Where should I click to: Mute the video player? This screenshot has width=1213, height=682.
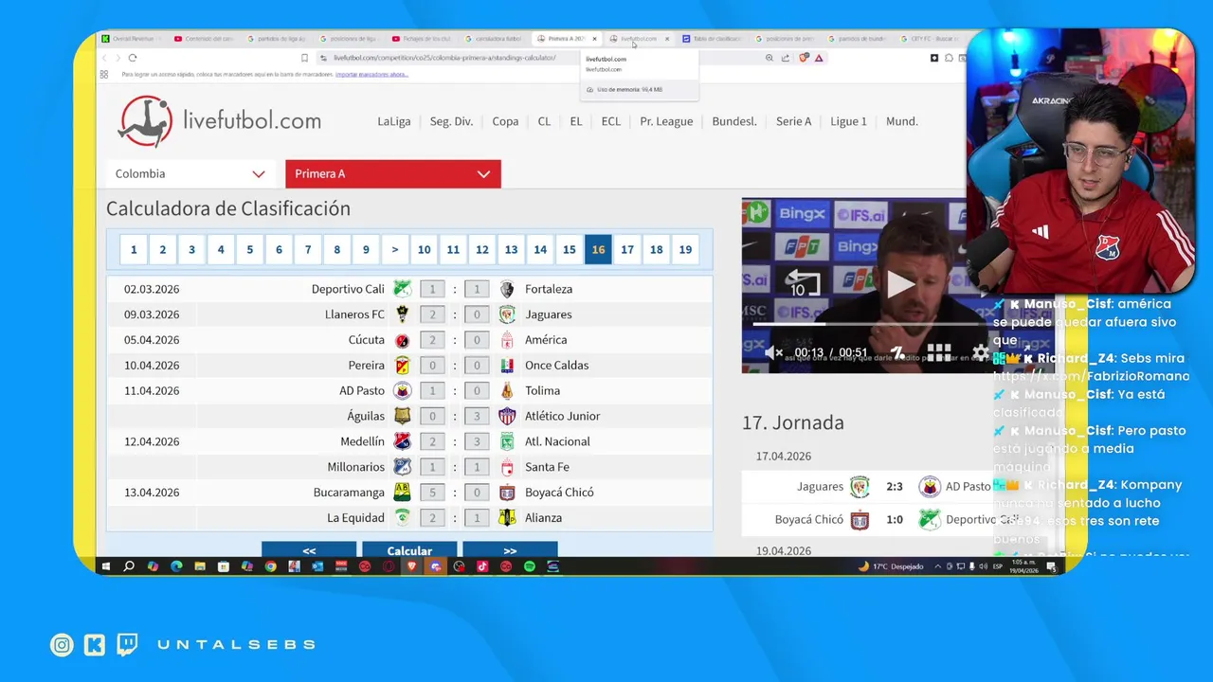772,352
